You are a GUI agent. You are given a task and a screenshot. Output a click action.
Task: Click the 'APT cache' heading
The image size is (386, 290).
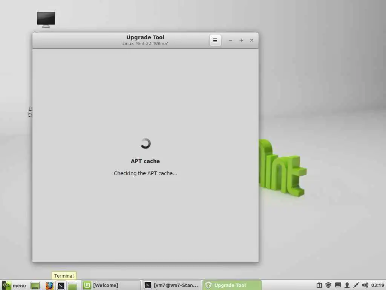click(145, 161)
